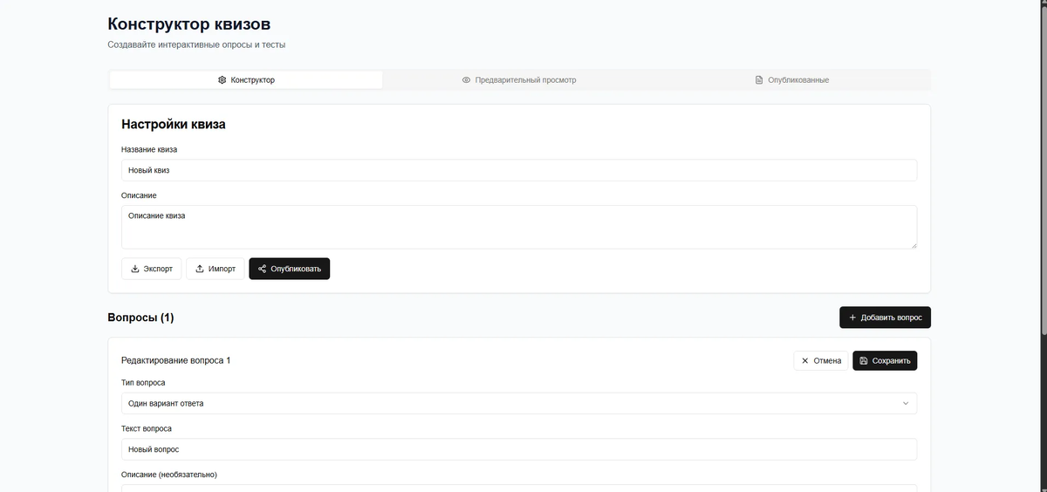Click the textarea resize handle in Описание
Viewport: 1047px width, 492px height.
tap(913, 244)
